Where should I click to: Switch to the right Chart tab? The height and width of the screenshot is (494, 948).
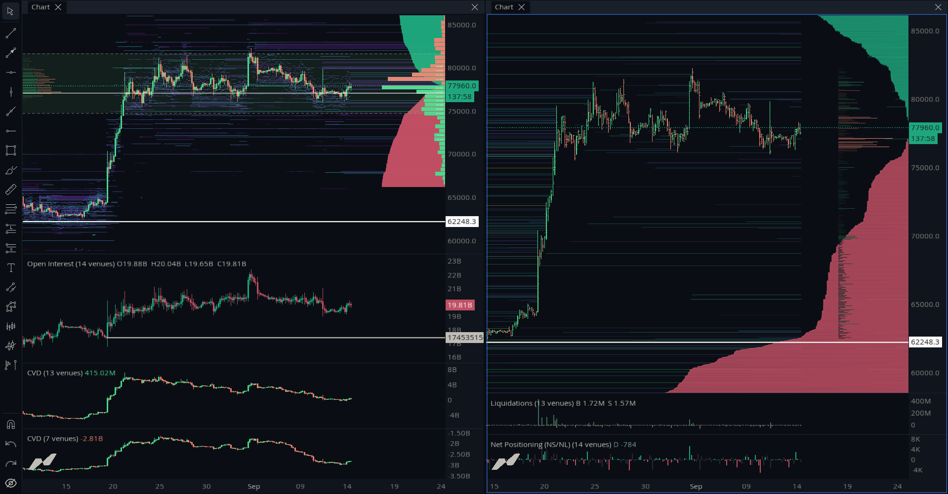tap(504, 7)
